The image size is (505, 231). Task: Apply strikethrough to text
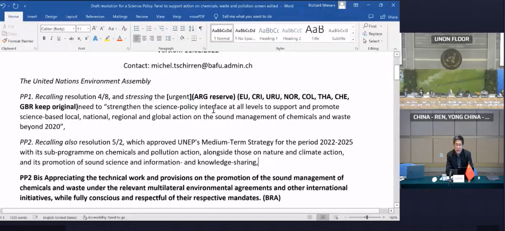71,39
